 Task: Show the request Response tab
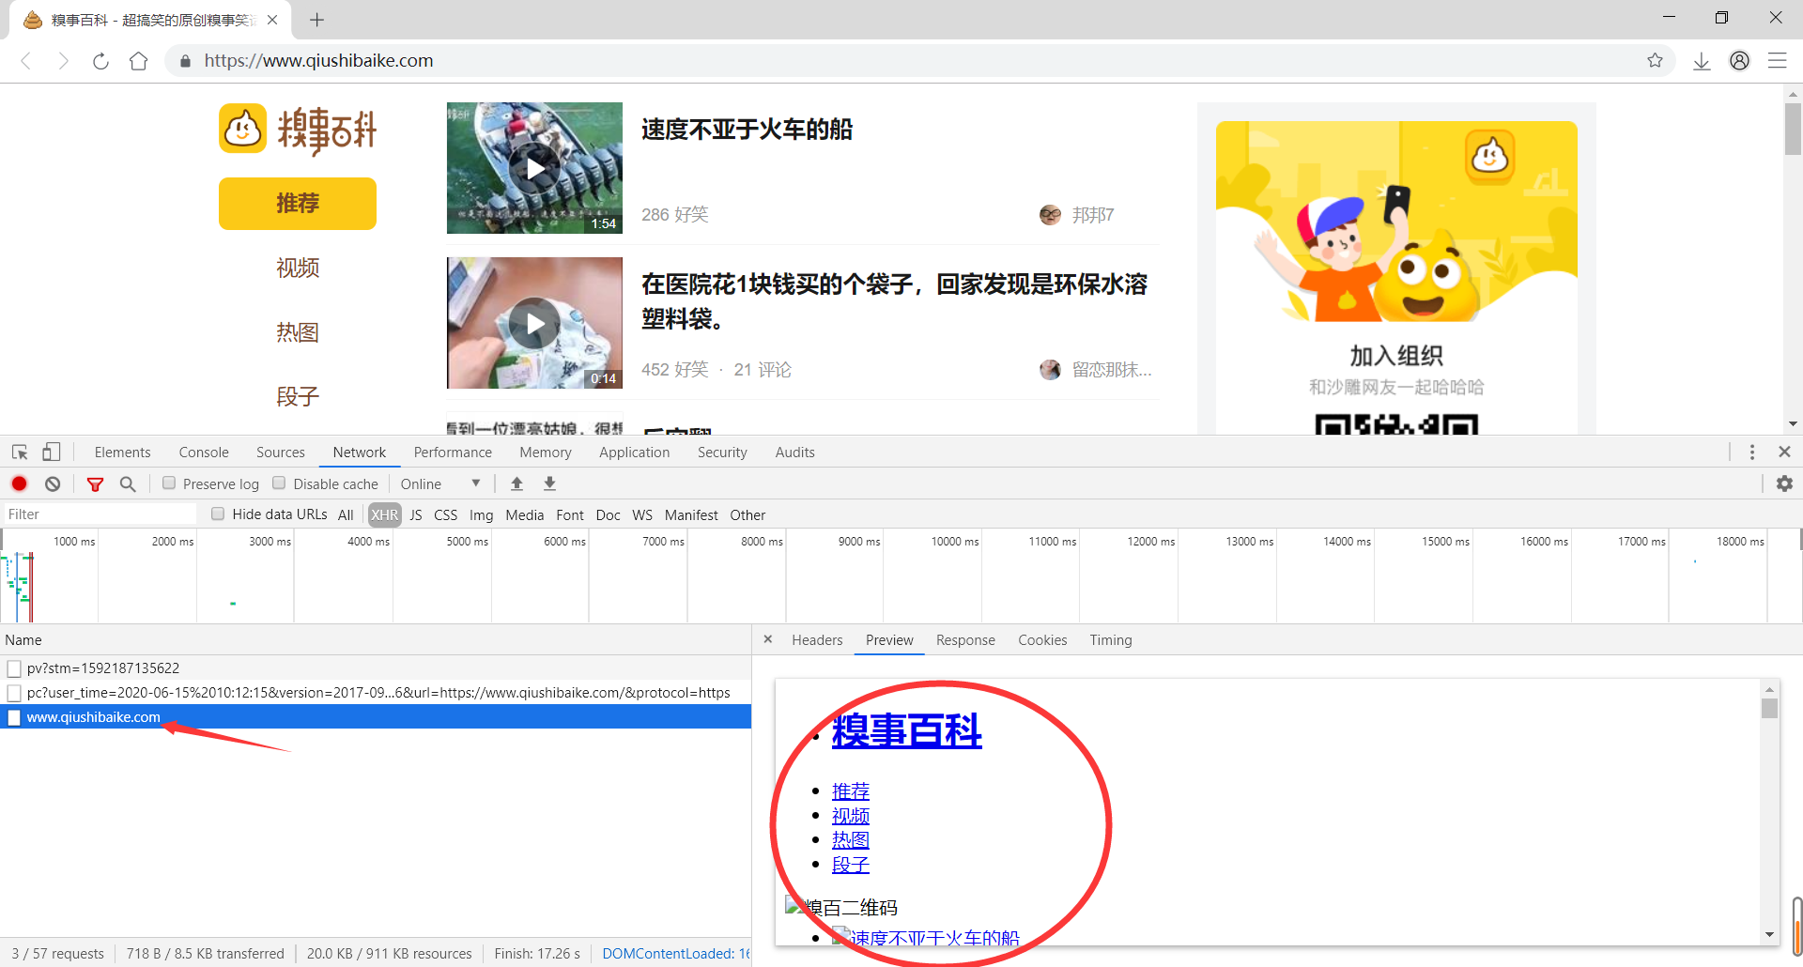[965, 640]
